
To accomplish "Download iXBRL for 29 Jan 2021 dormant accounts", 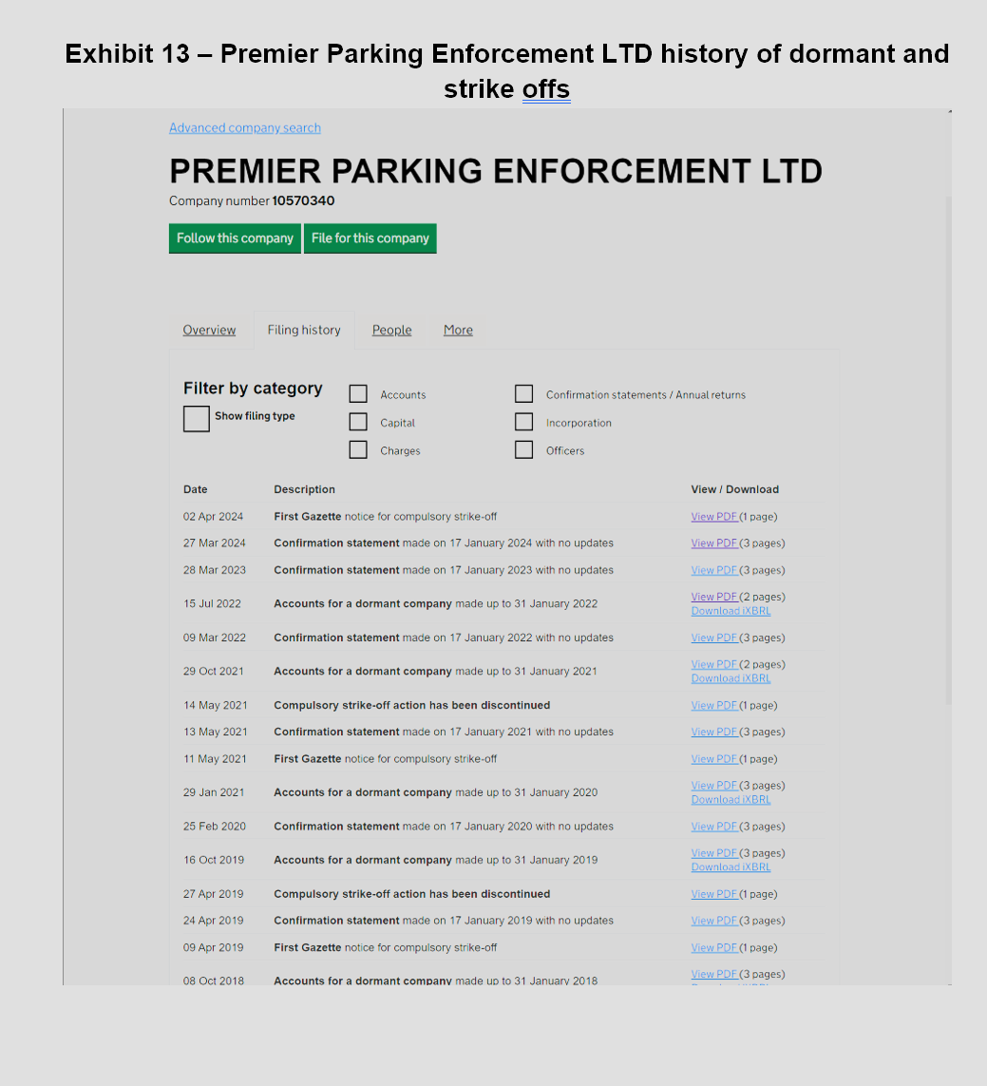I will tap(731, 799).
